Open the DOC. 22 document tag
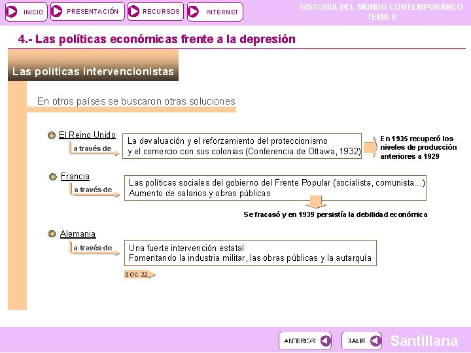 pyautogui.click(x=140, y=275)
